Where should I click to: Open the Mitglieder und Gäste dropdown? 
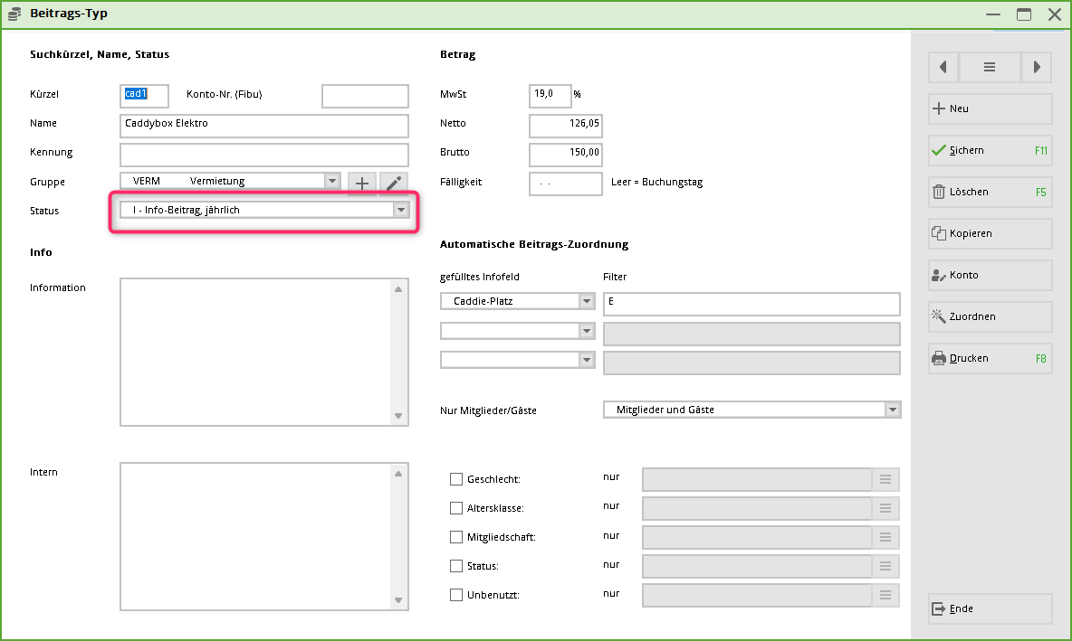click(x=893, y=410)
